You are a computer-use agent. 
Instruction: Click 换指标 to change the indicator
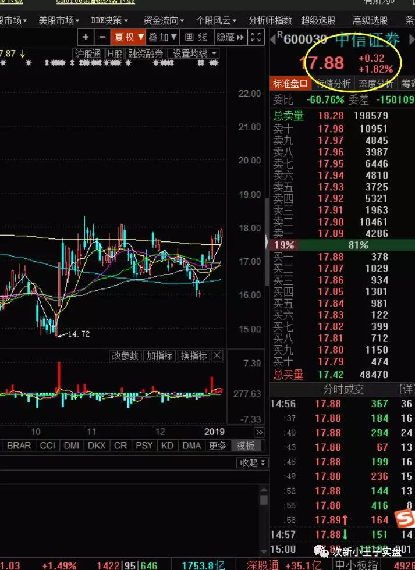pyautogui.click(x=194, y=355)
